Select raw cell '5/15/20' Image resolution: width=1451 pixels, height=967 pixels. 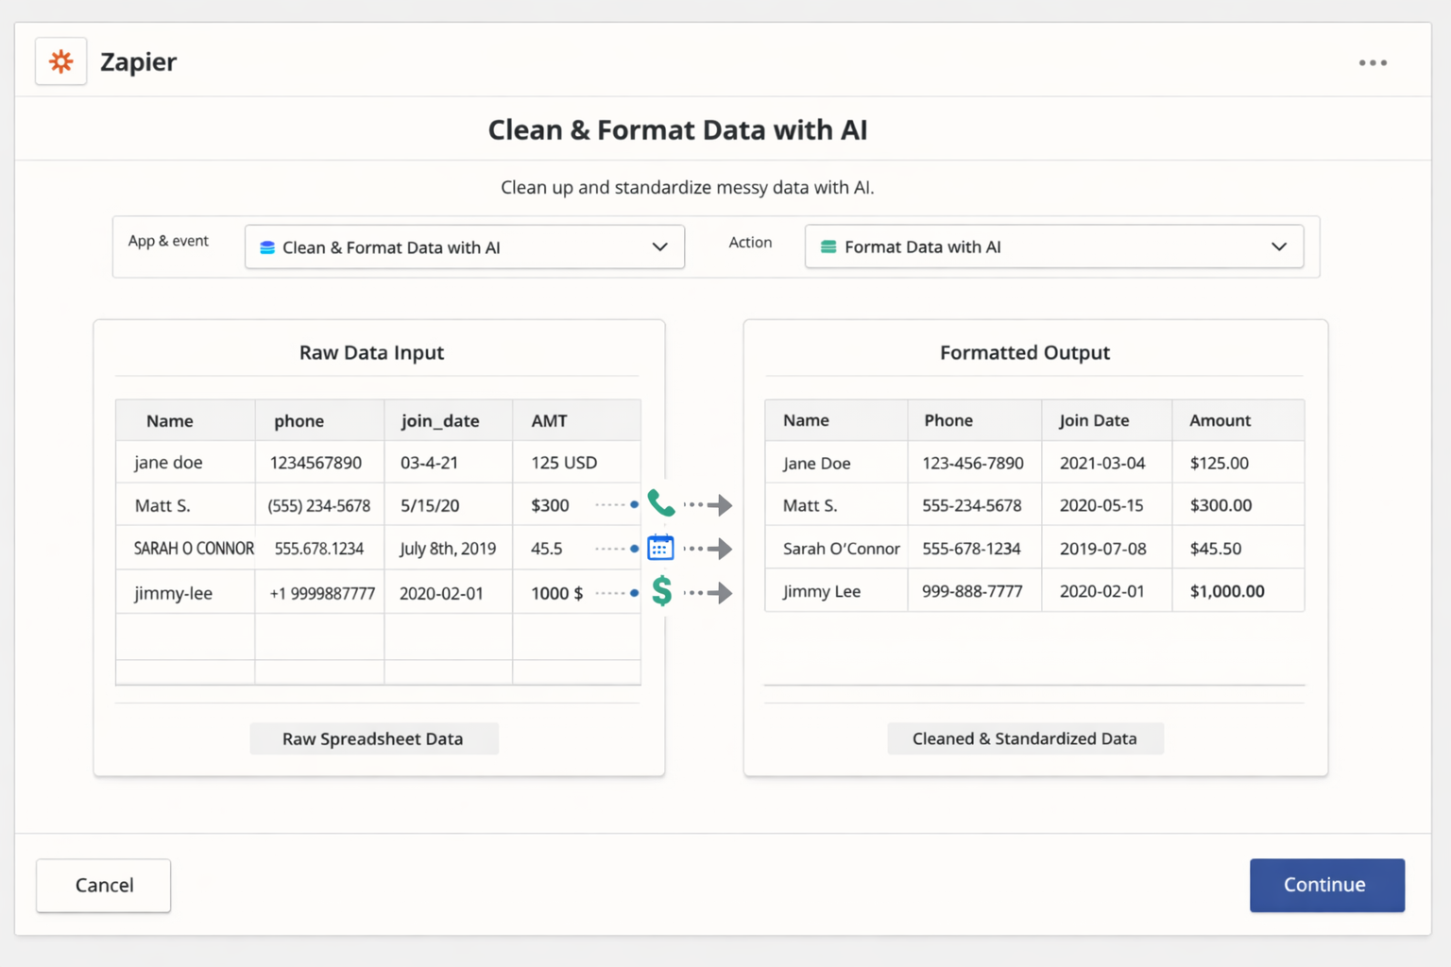[449, 505]
